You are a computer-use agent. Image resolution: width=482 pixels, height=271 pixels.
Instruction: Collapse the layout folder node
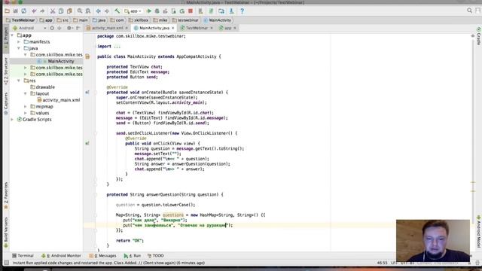(26, 93)
